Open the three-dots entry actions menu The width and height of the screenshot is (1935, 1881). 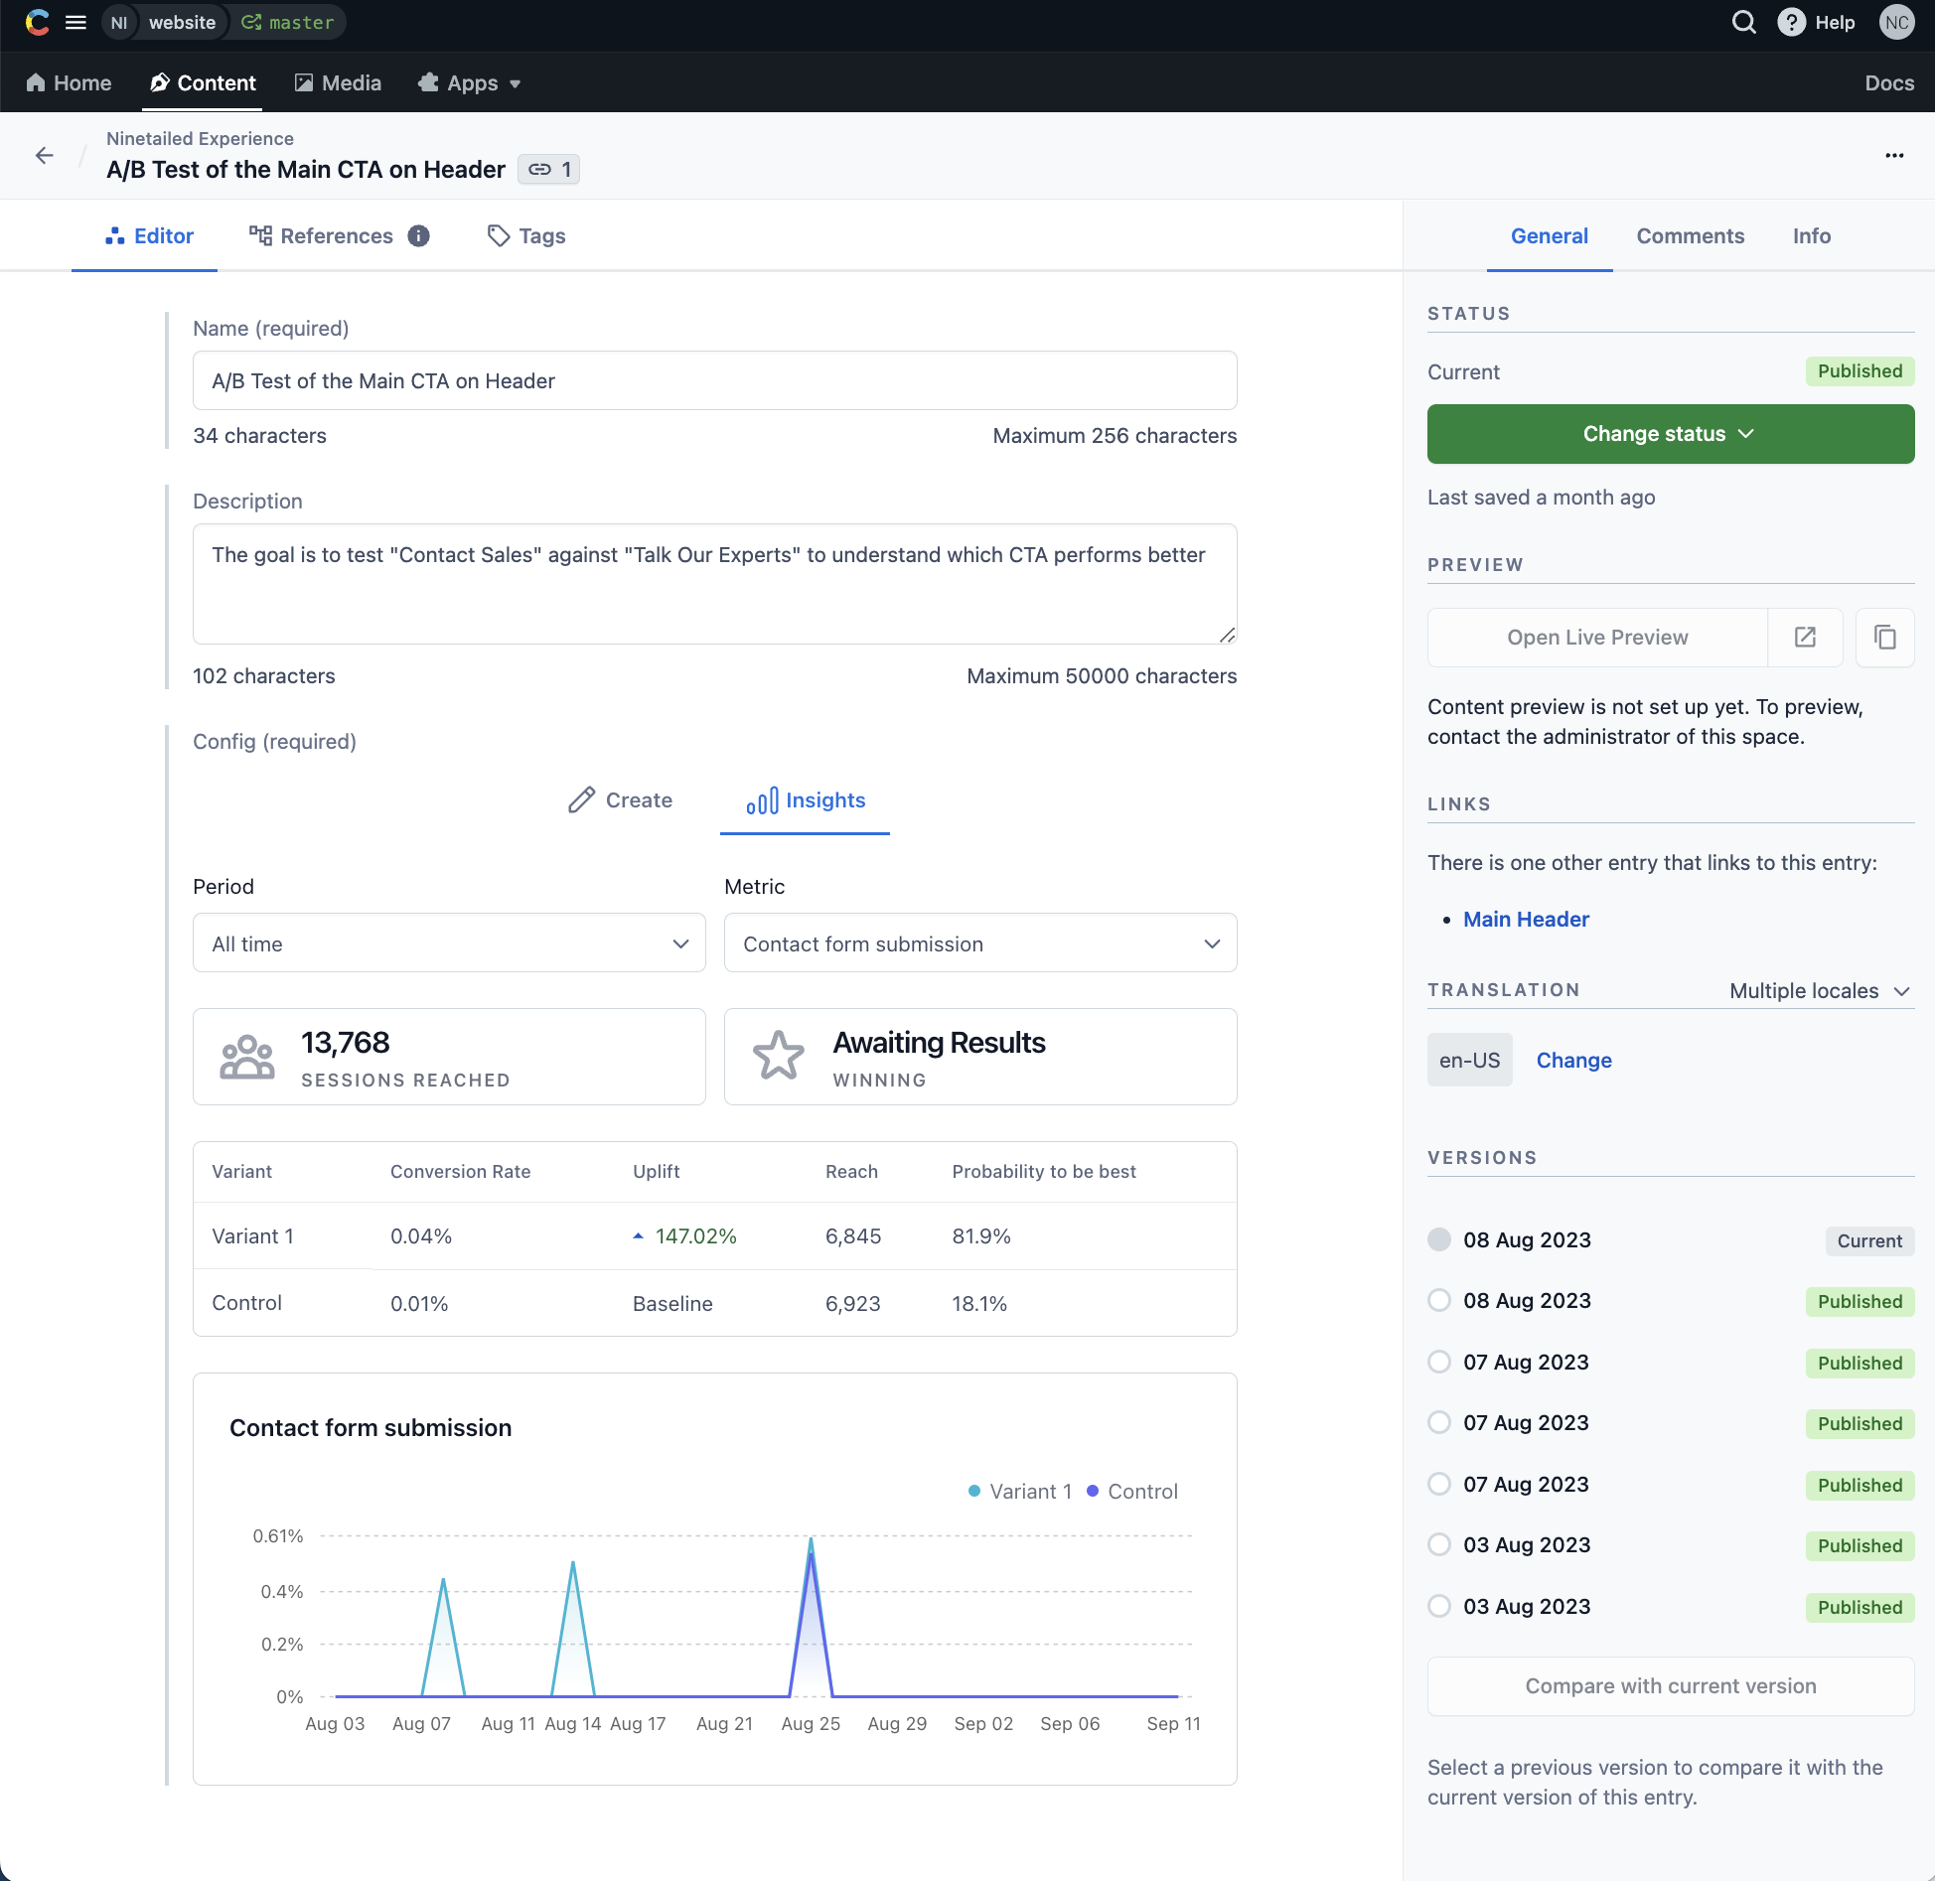coord(1894,155)
